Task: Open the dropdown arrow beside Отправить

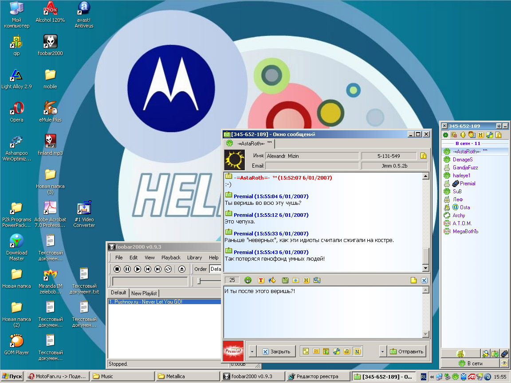Action: coord(382,352)
